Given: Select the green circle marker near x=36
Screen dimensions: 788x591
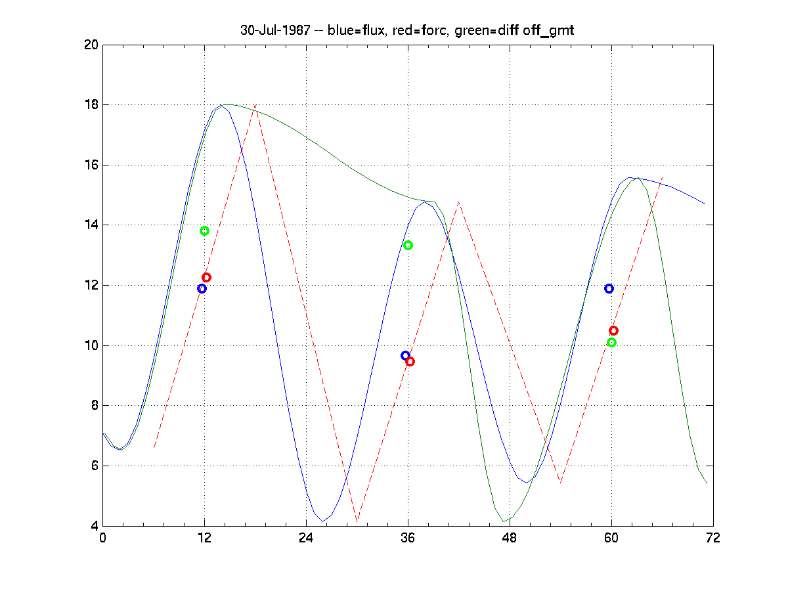Looking at the screenshot, I should tap(408, 246).
